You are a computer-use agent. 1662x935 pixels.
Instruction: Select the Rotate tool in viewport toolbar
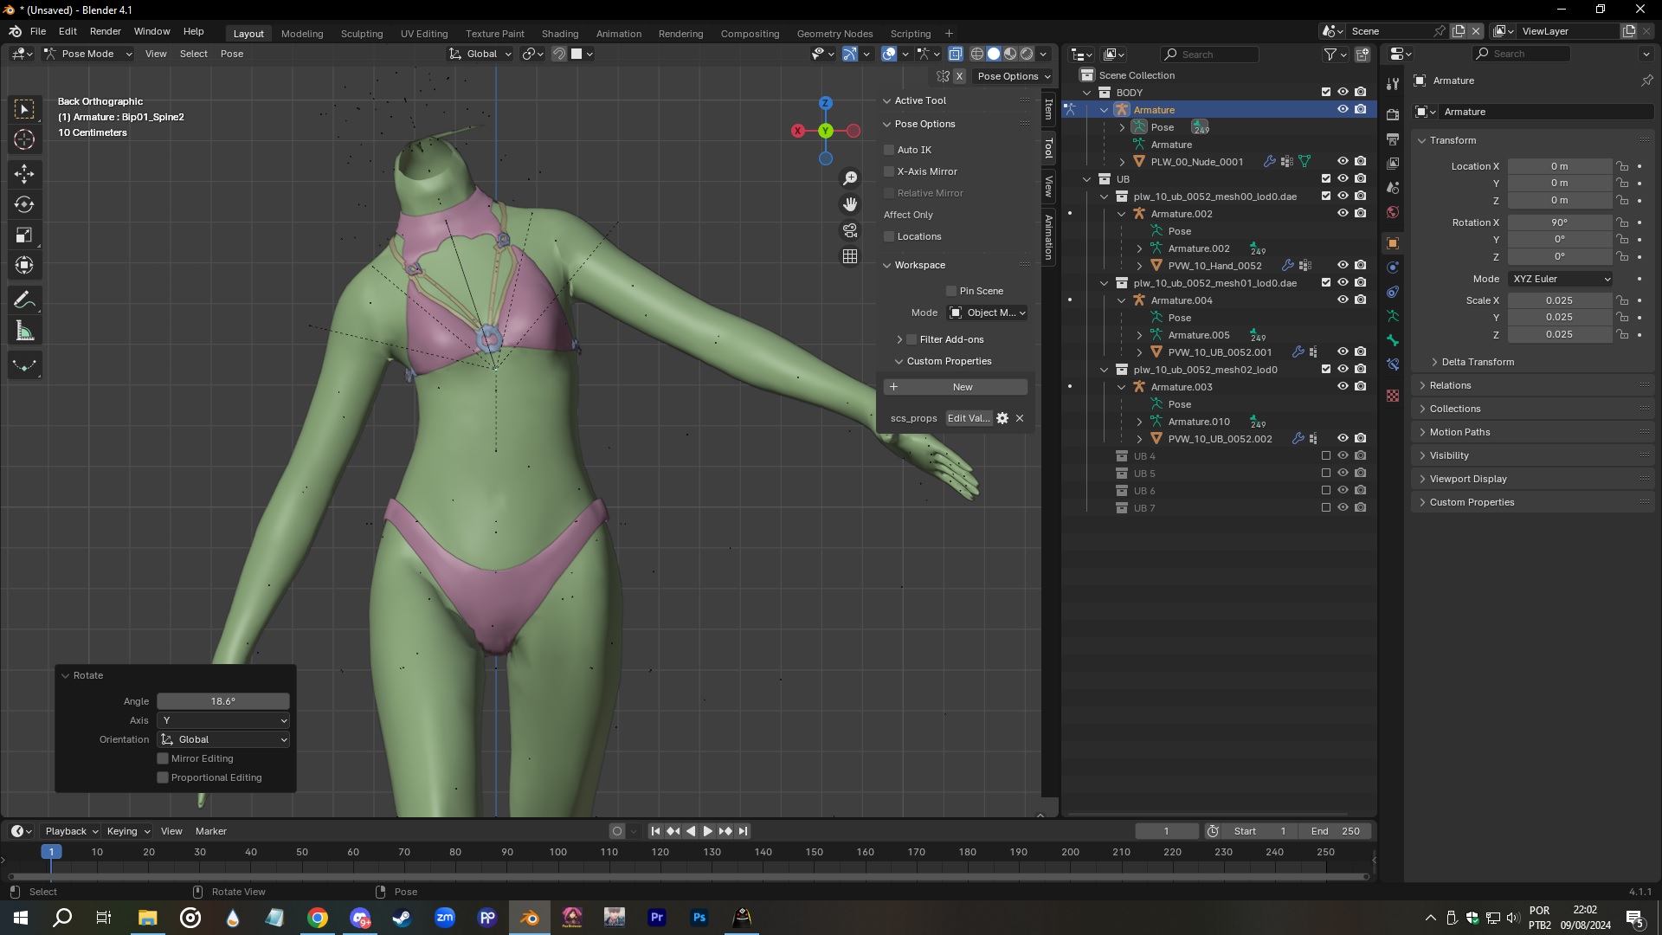tap(24, 204)
